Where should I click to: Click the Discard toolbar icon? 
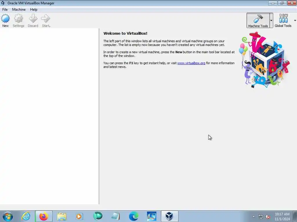tap(33, 21)
